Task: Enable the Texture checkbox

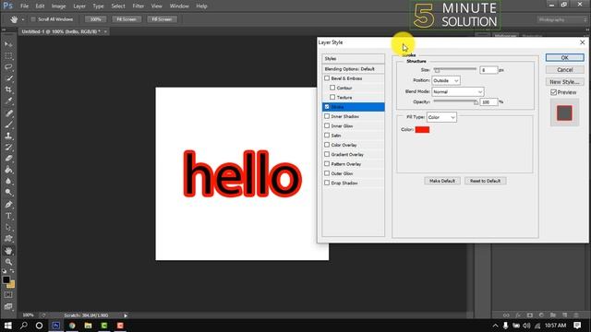Action: coord(332,97)
